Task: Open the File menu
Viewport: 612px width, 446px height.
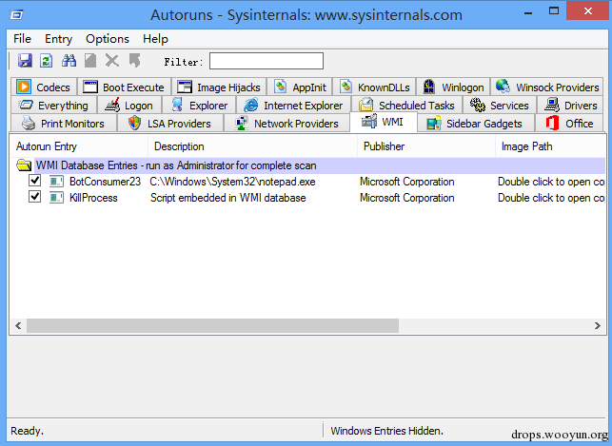Action: (x=22, y=39)
